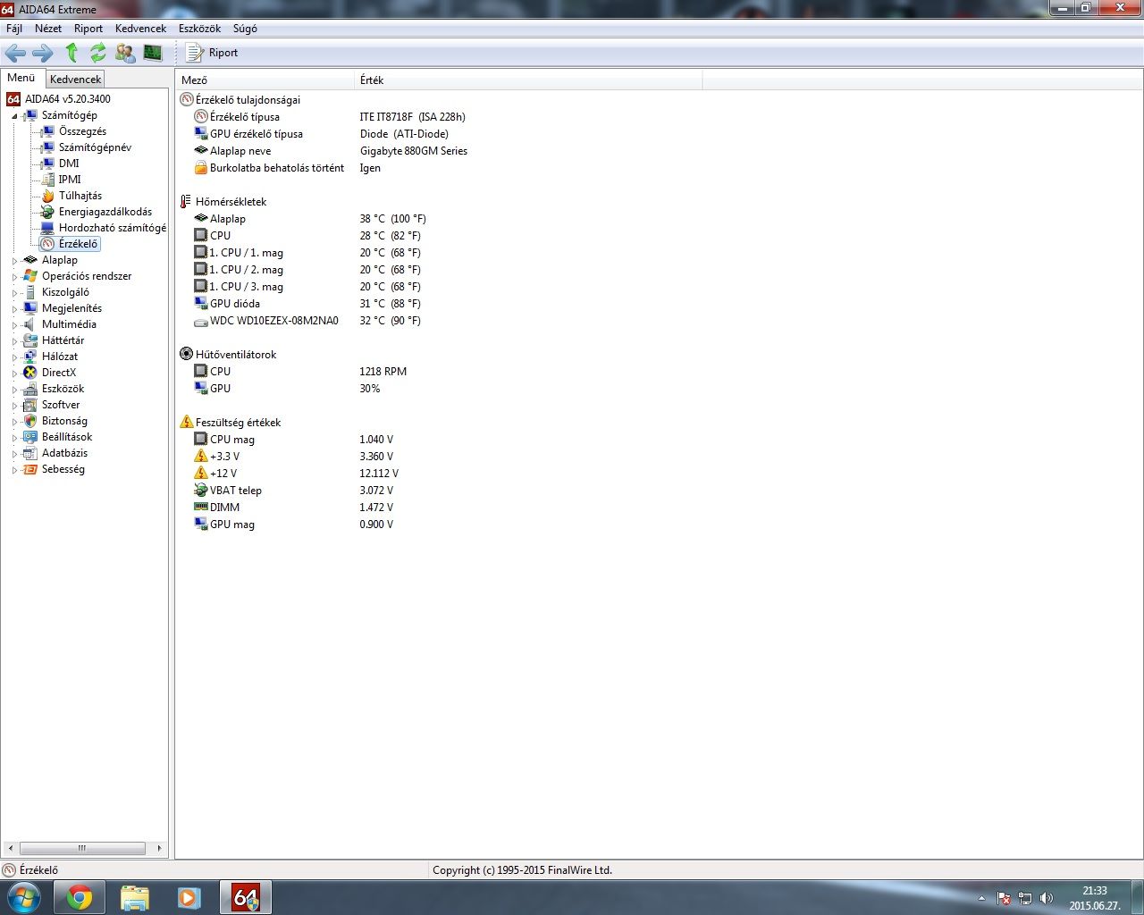Image resolution: width=1144 pixels, height=915 pixels.
Task: Click the Riport toolbar button
Action: tap(212, 53)
